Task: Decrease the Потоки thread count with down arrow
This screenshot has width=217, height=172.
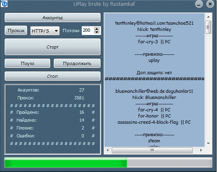Action: tap(97, 32)
